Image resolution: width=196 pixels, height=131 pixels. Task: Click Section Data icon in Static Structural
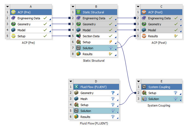click(79, 36)
